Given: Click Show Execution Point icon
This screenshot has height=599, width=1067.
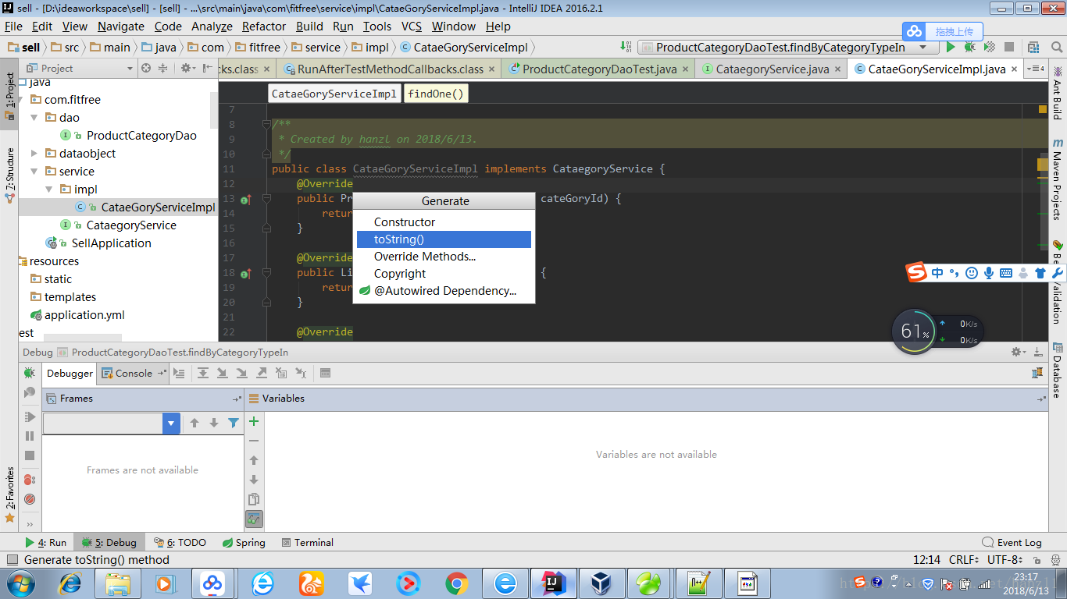Looking at the screenshot, I should coord(179,373).
